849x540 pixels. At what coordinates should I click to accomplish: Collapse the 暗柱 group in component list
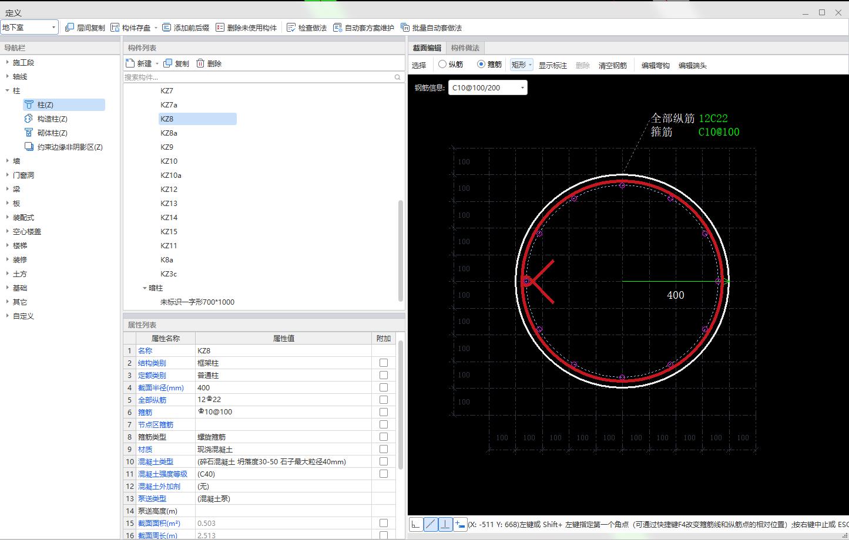tap(145, 288)
